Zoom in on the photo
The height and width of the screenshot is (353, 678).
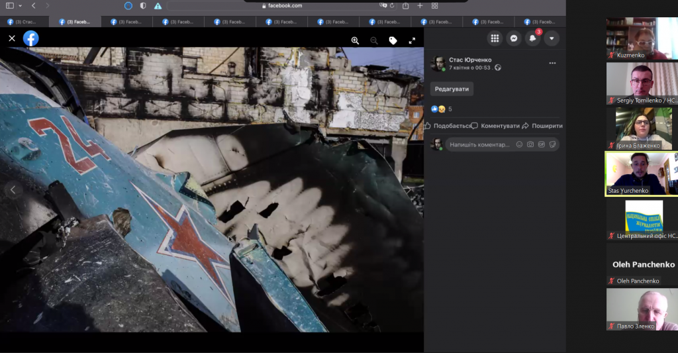(355, 40)
